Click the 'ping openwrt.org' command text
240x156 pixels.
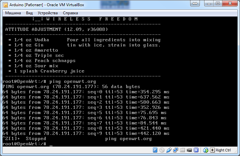coord(72,82)
